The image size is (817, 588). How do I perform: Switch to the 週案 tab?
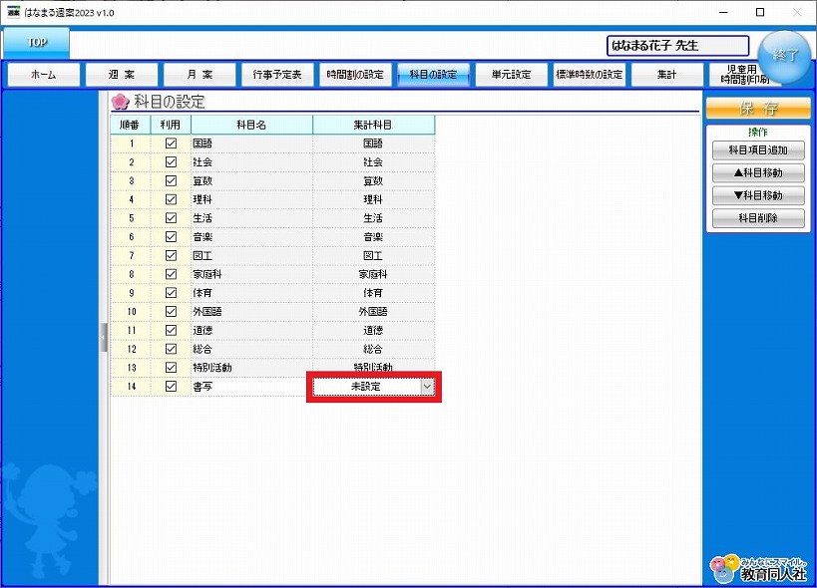[x=122, y=75]
